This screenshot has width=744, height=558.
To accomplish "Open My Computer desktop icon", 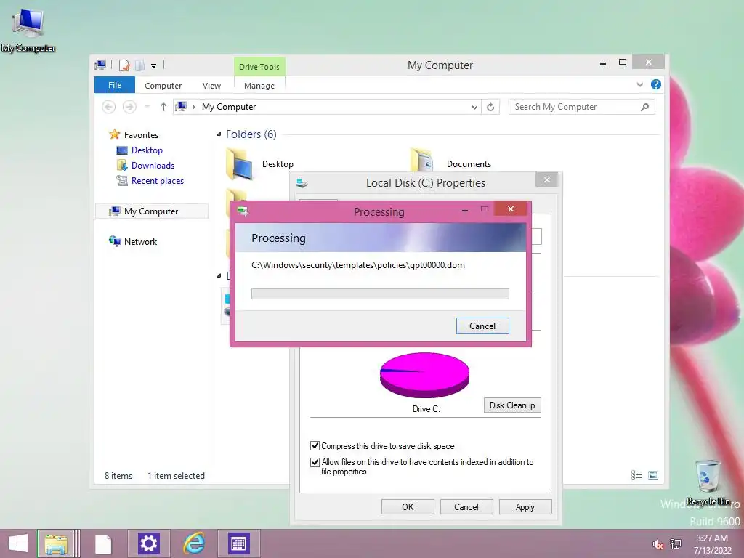I will pos(28,29).
